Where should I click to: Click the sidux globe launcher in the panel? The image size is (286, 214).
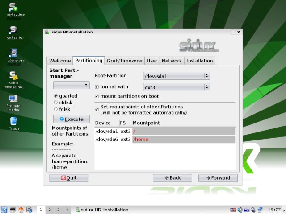29,210
